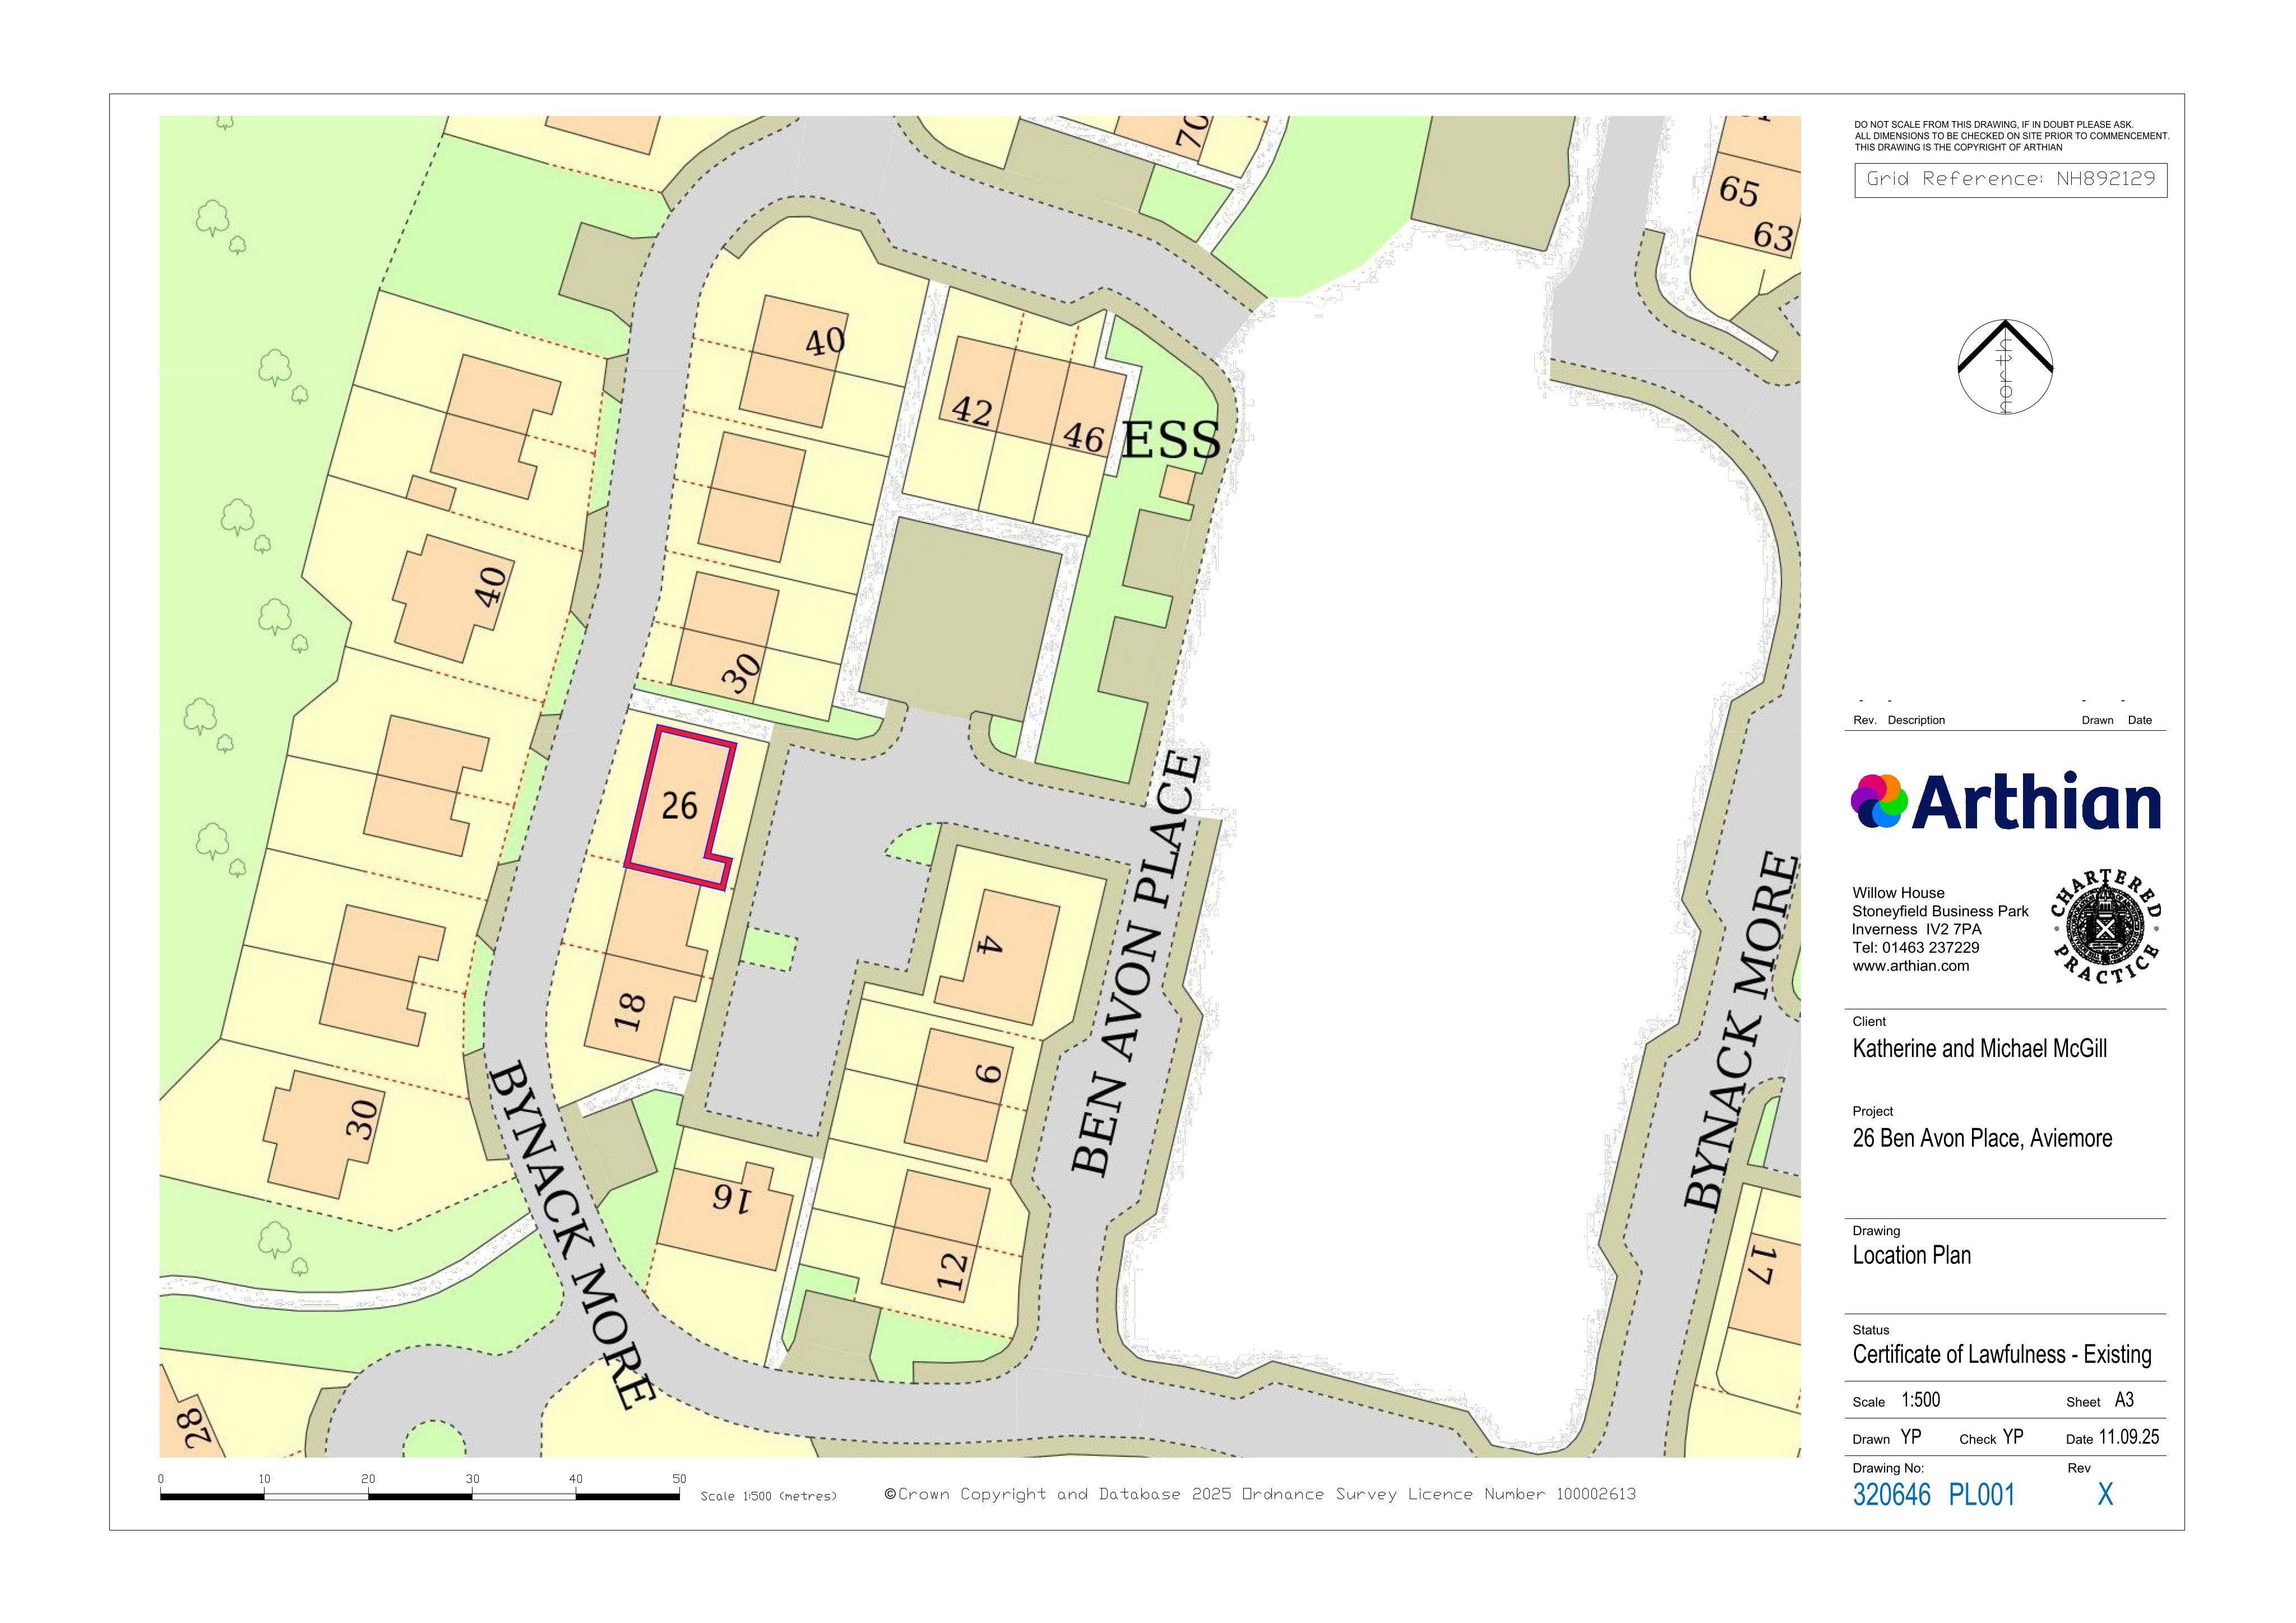Select 'THIS DRAWING IS THE COPYRIGHT OF ARTHIAN'
This screenshot has width=2296, height=1623.
coord(1958,147)
